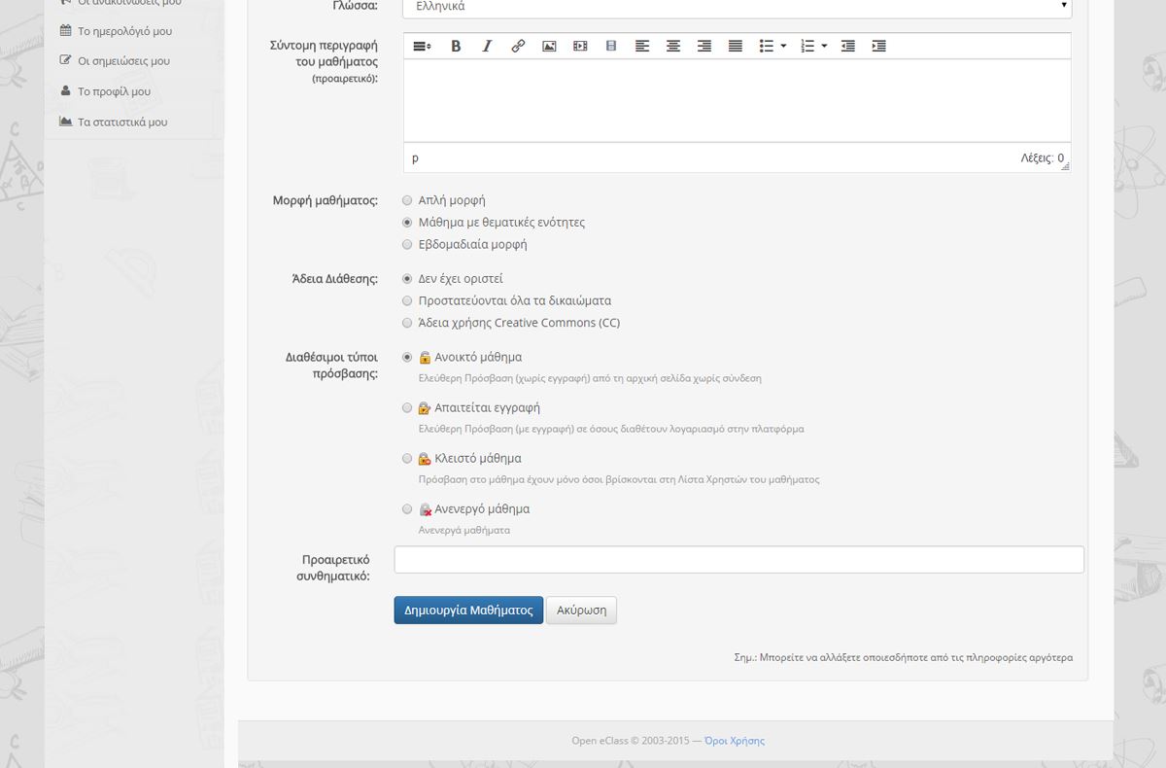The image size is (1166, 768).
Task: Open 'Το ημερολόγιό μου' in the sidebar
Action: click(124, 31)
